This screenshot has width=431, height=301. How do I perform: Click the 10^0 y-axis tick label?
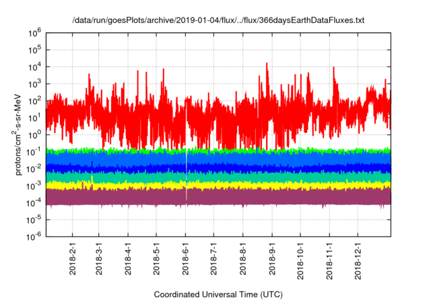point(34,135)
